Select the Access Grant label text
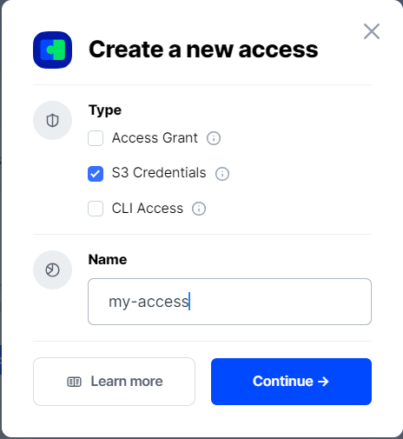The image size is (403, 439). click(155, 138)
